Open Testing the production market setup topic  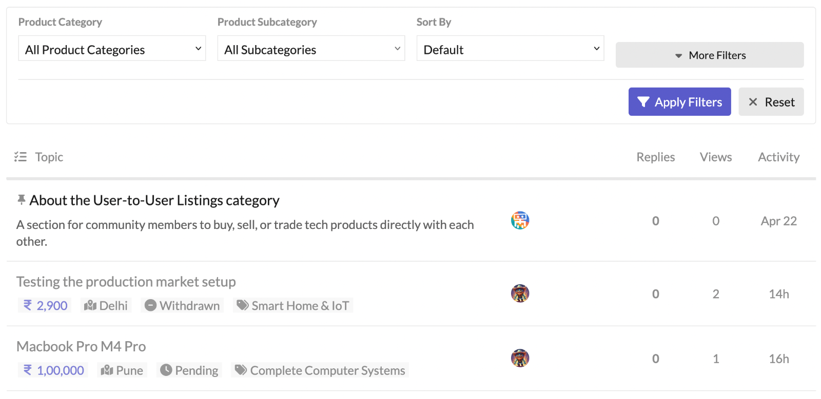click(126, 282)
